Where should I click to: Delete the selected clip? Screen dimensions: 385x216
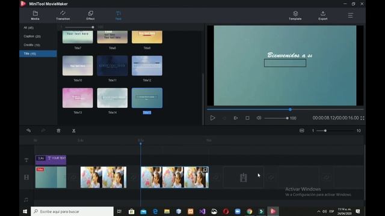click(x=58, y=131)
